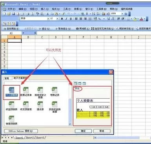Expand the Font Color dropdown arrow
This screenshot has height=144, width=151.
pyautogui.click(x=145, y=19)
